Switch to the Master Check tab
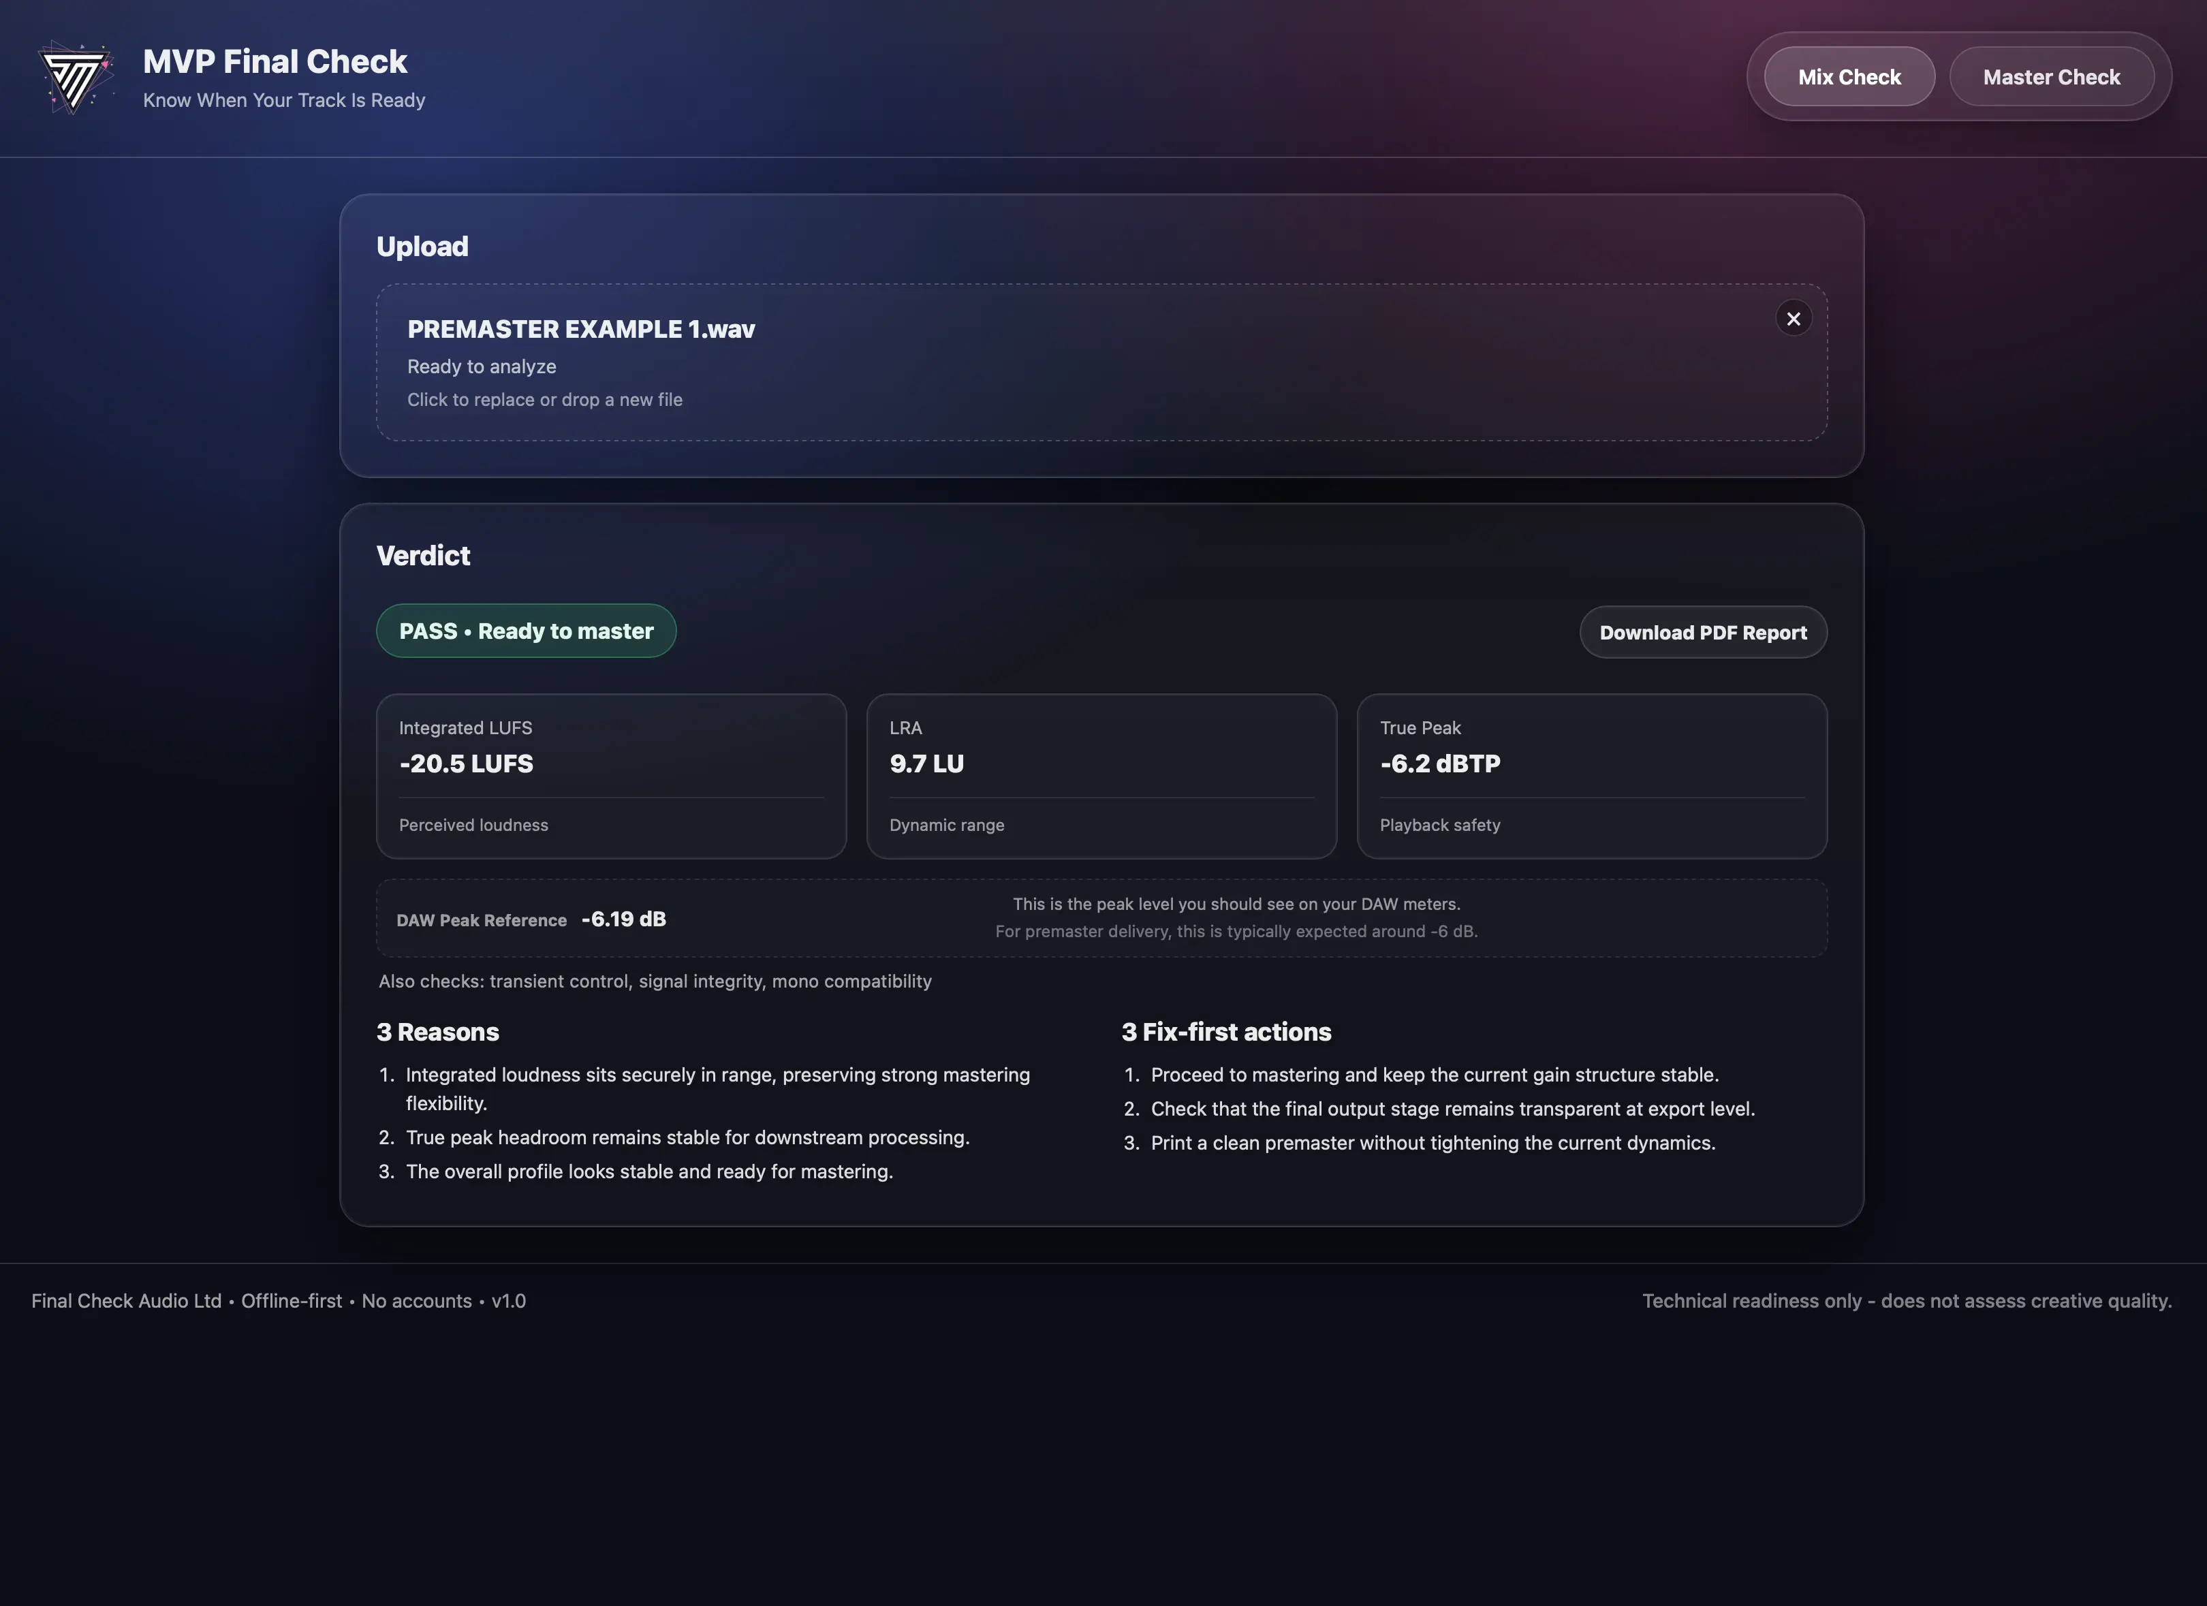 coord(2050,77)
